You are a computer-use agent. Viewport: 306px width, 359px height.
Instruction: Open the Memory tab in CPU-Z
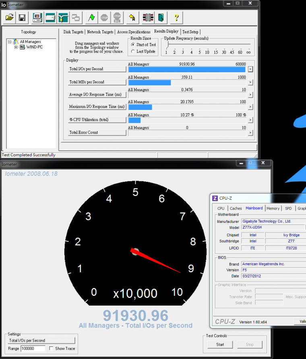click(x=273, y=208)
